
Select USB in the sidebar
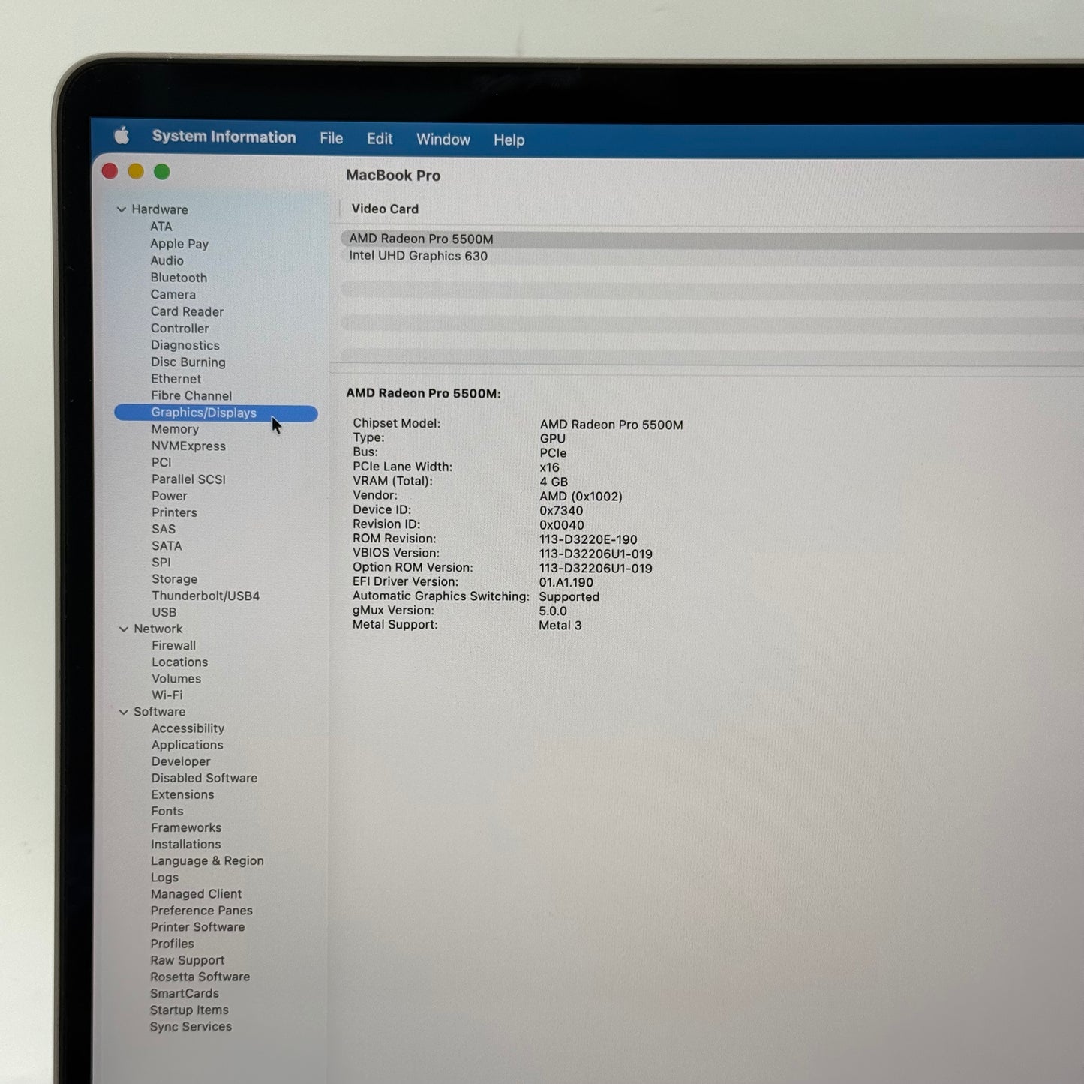(164, 613)
